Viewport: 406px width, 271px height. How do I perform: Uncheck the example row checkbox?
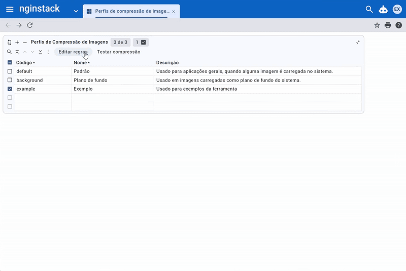point(10,89)
